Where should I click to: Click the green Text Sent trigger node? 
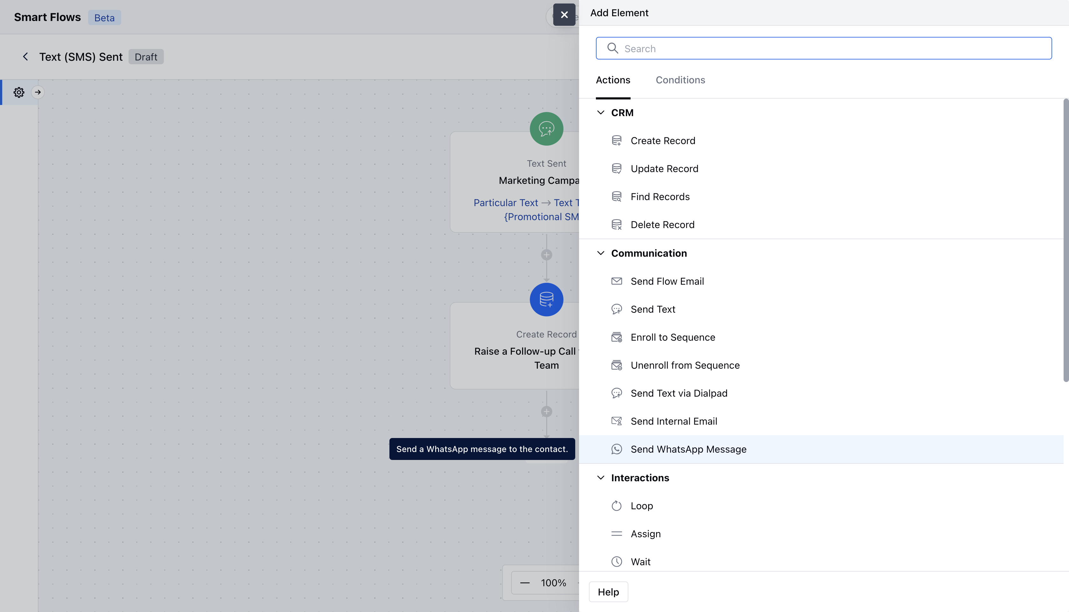(546, 129)
